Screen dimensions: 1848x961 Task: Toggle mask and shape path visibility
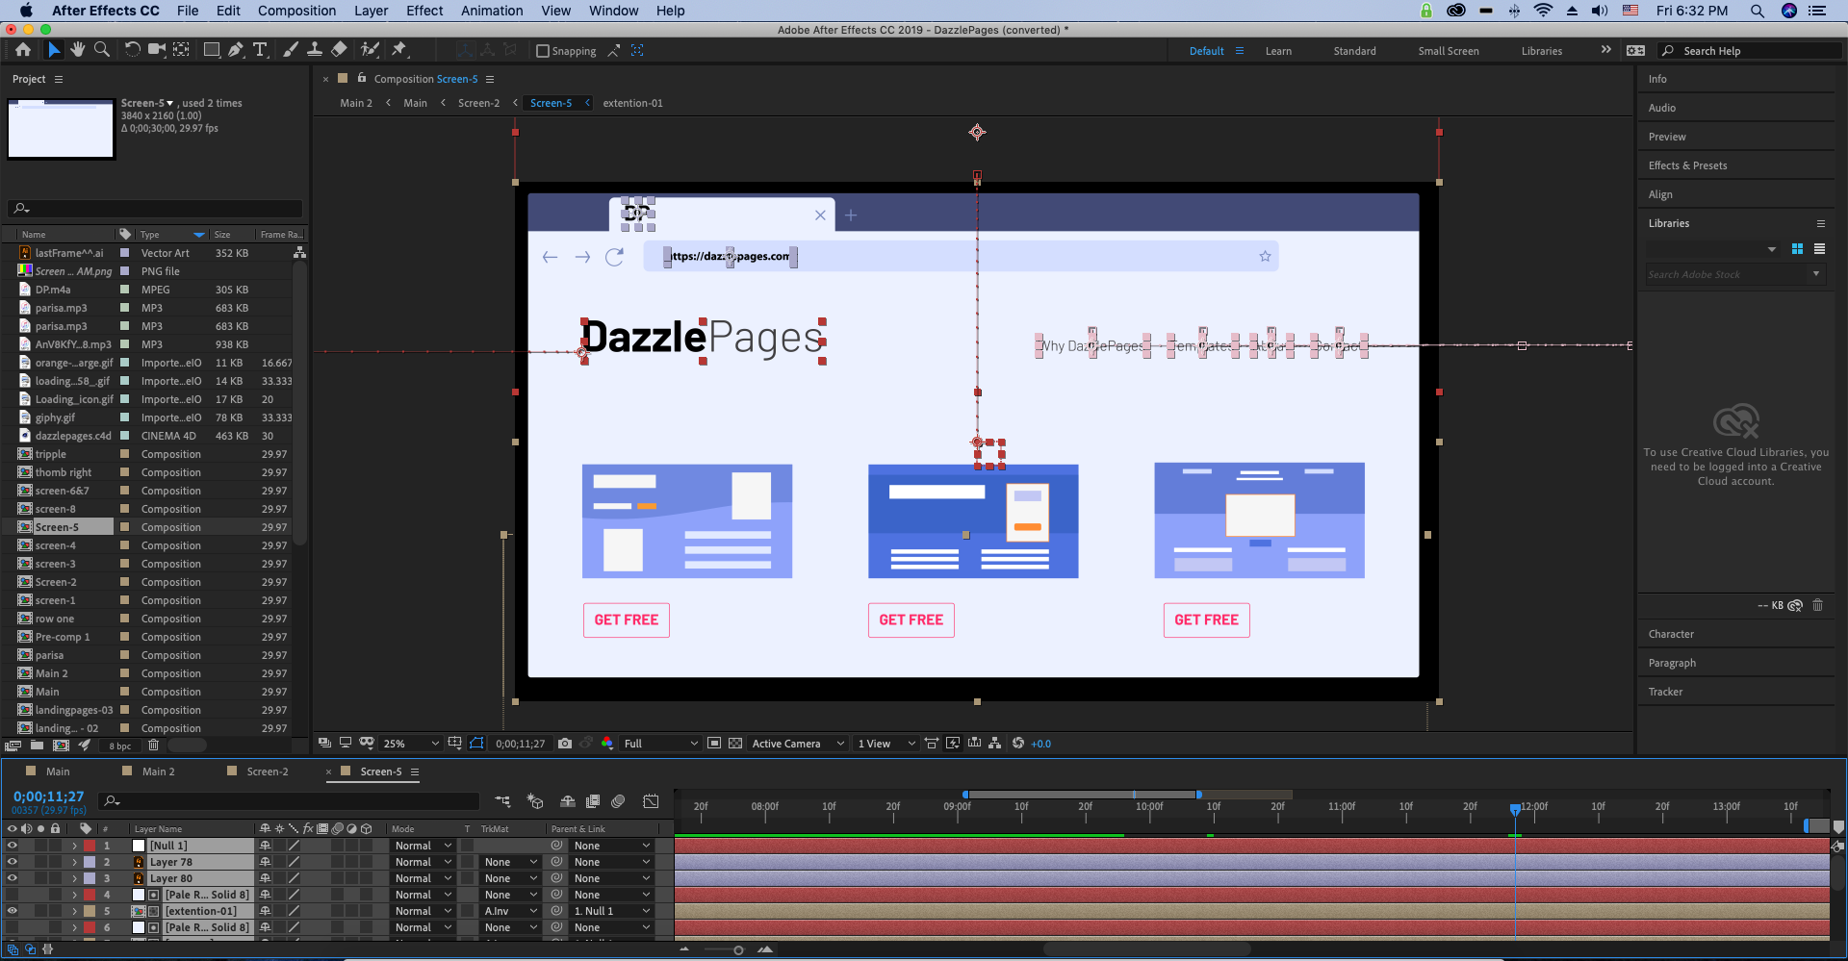pos(477,744)
